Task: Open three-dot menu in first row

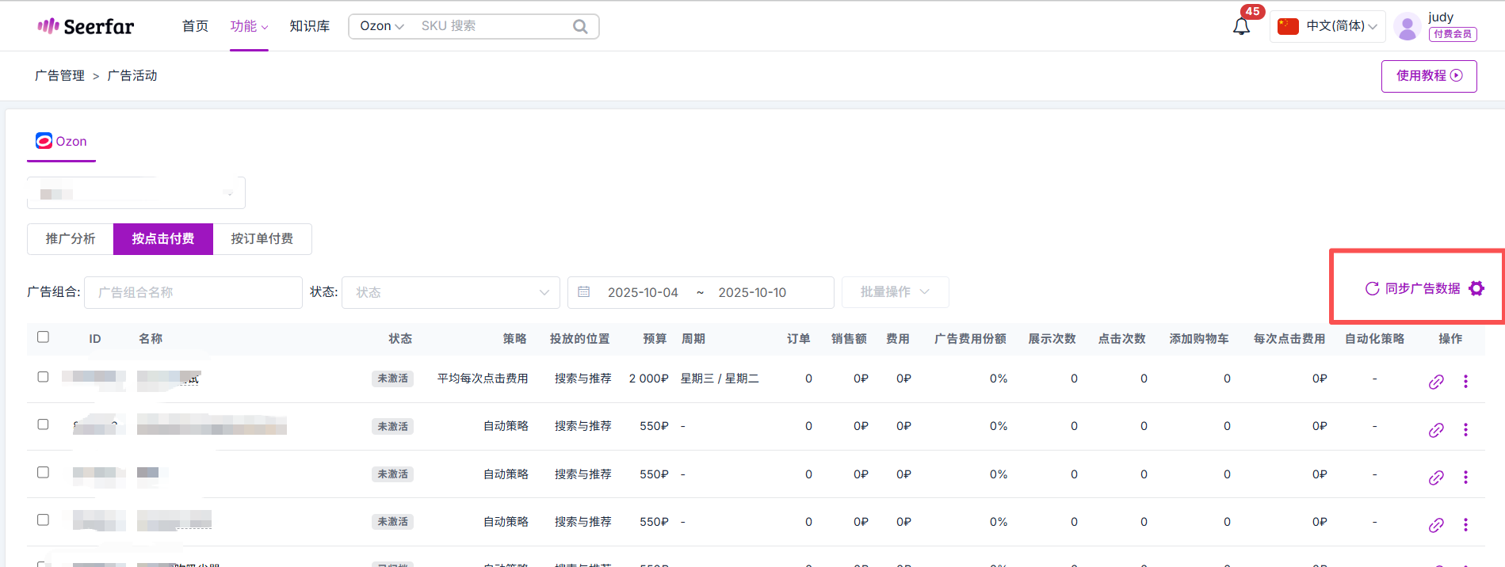Action: pos(1465,382)
